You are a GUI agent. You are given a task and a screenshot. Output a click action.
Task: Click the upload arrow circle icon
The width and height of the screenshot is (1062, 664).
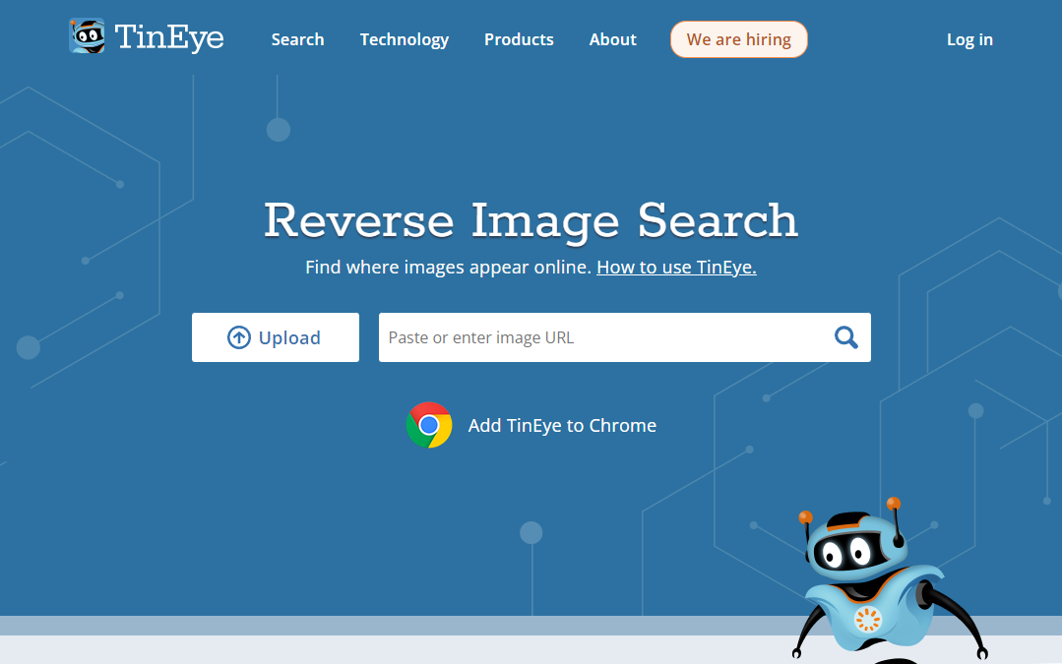238,337
